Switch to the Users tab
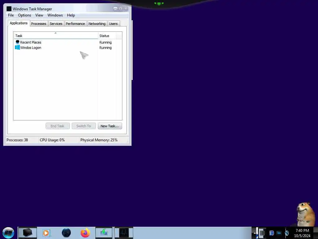 113,24
